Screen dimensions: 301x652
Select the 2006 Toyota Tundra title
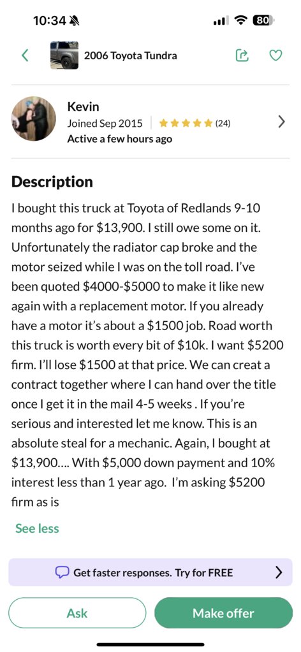point(130,55)
